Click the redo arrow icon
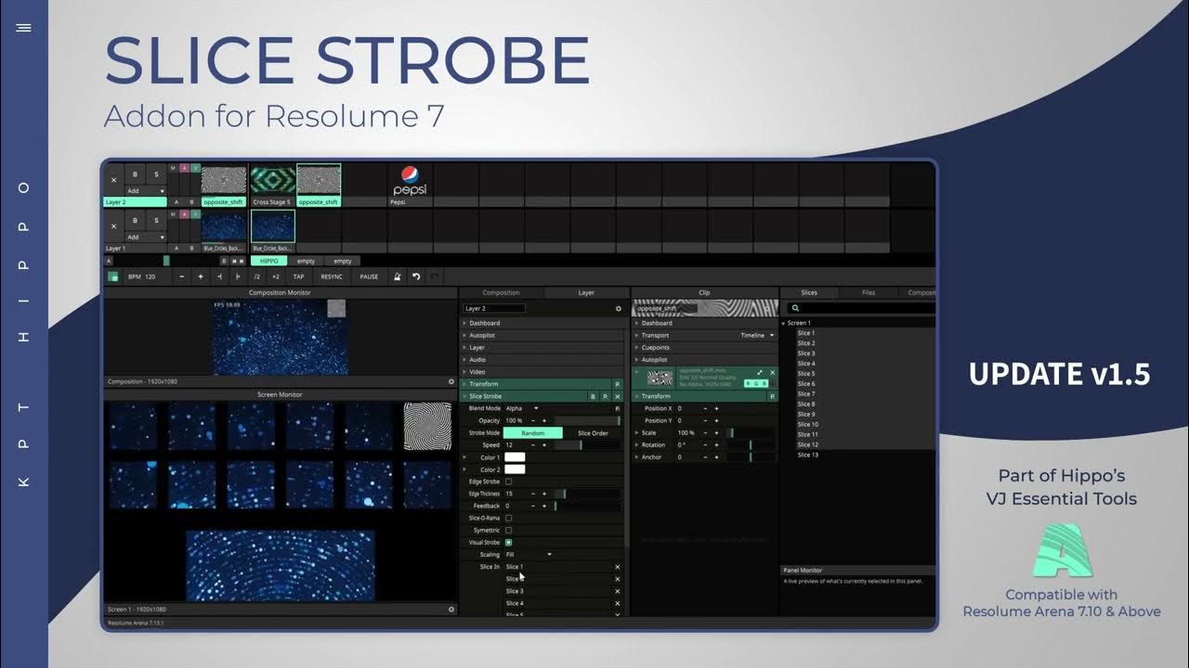The width and height of the screenshot is (1189, 668). (x=434, y=276)
